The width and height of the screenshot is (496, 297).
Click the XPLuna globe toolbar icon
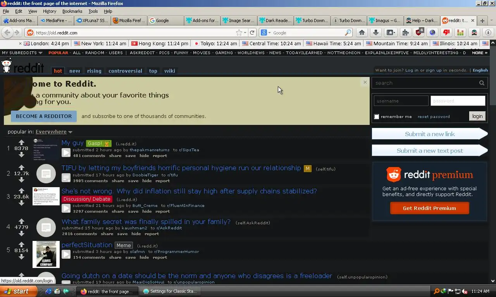[432, 32]
